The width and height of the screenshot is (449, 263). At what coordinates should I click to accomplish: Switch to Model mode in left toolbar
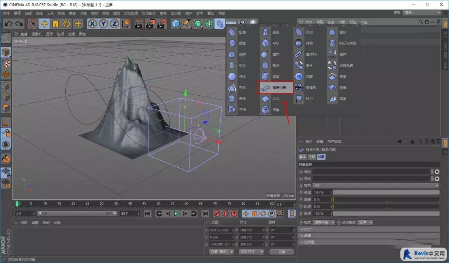tap(6, 52)
